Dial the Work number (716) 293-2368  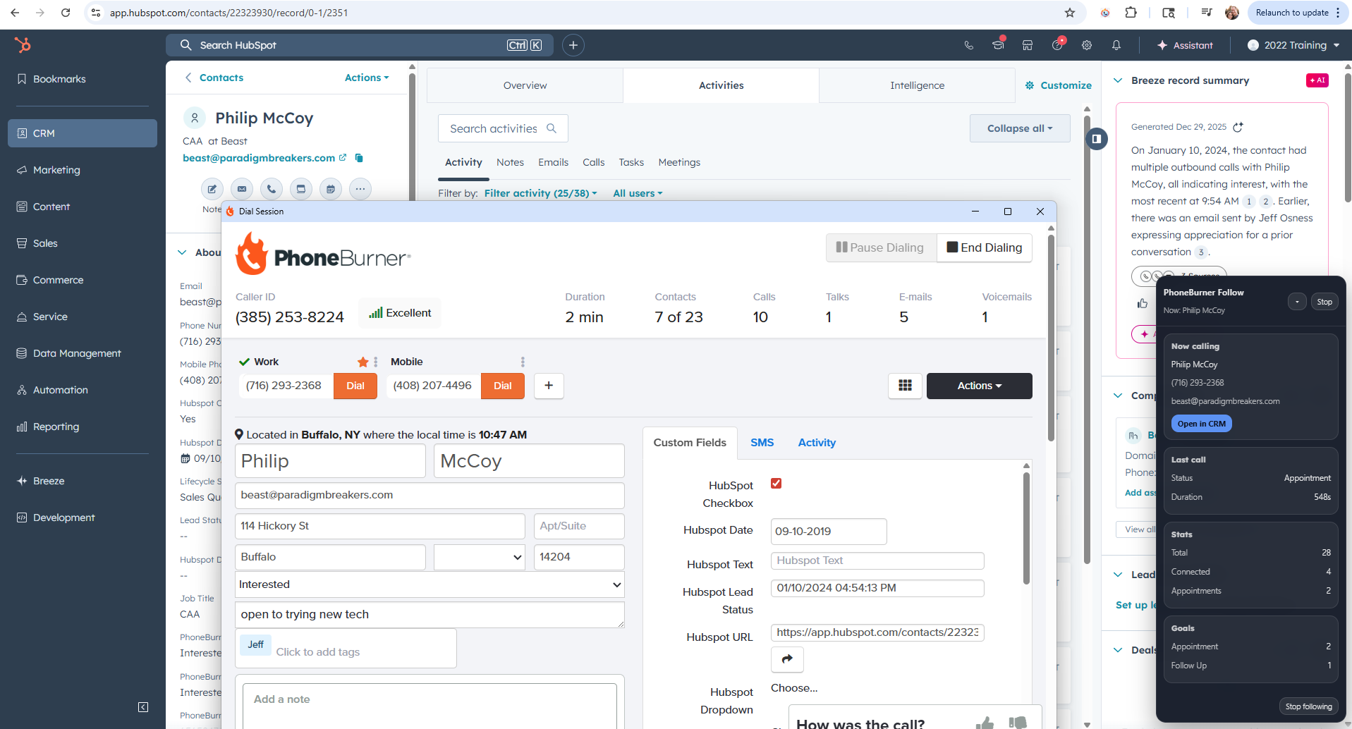tap(355, 386)
